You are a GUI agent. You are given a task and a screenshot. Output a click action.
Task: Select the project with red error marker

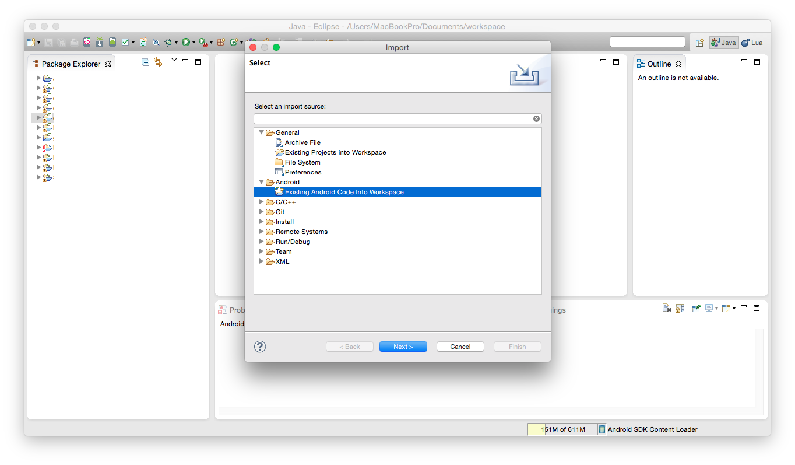tap(47, 147)
